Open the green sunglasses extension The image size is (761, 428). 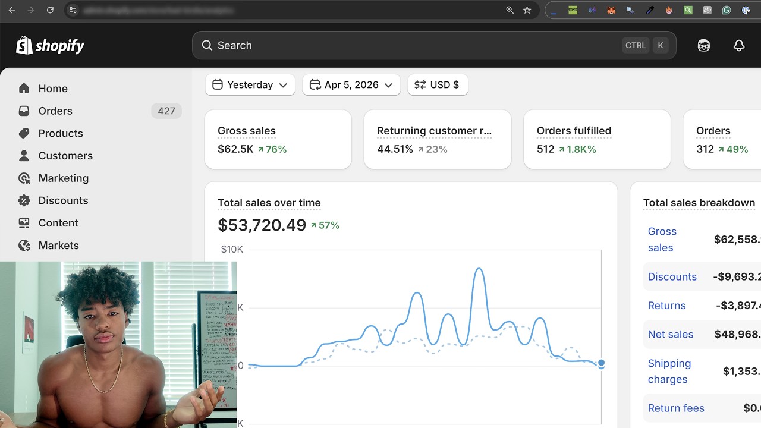pyautogui.click(x=573, y=10)
